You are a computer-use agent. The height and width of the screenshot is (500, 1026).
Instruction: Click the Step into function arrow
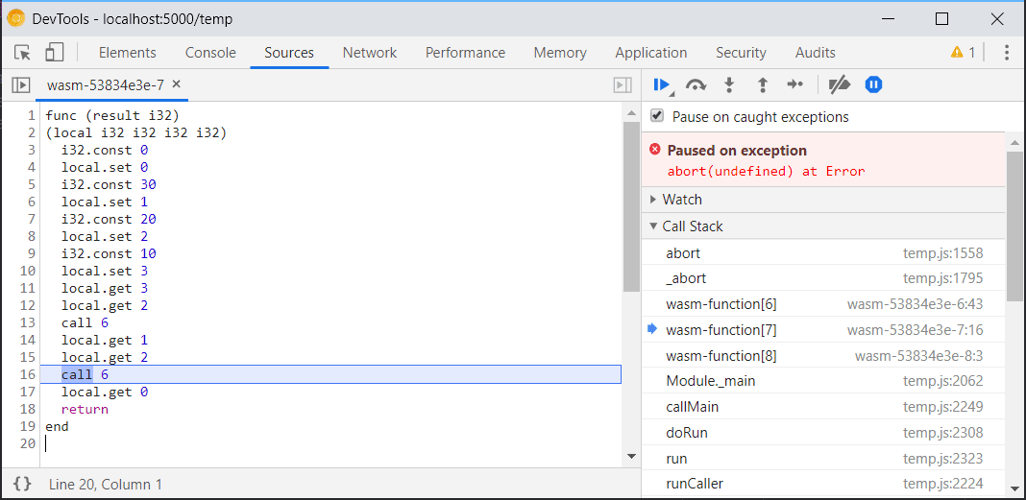pos(729,85)
